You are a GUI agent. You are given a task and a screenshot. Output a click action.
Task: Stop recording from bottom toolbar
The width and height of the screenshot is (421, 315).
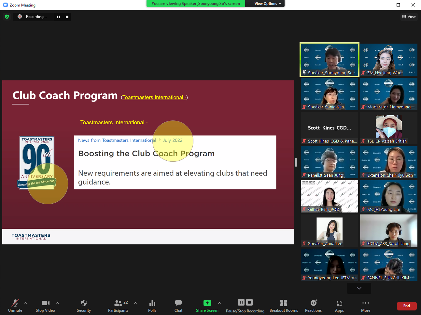click(x=249, y=302)
